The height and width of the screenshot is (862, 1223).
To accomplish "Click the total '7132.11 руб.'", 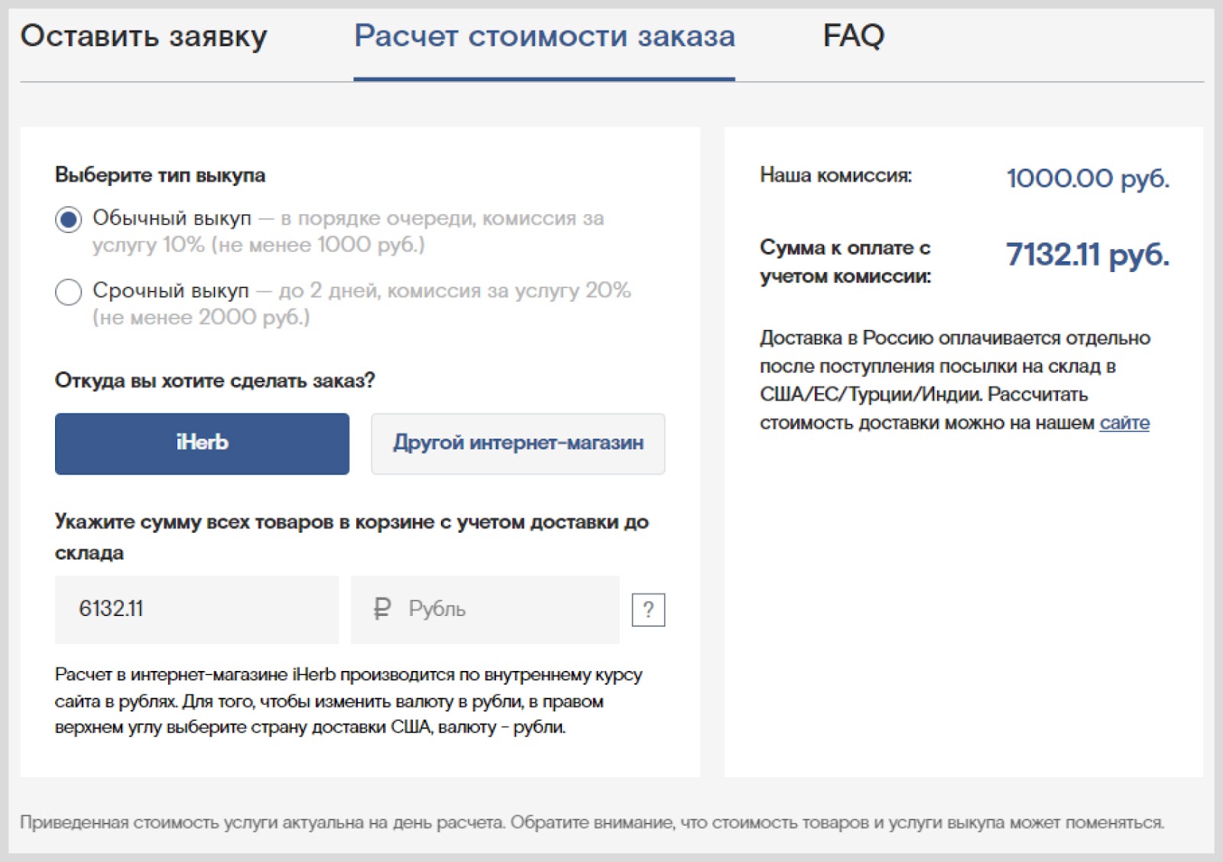I will click(1088, 254).
